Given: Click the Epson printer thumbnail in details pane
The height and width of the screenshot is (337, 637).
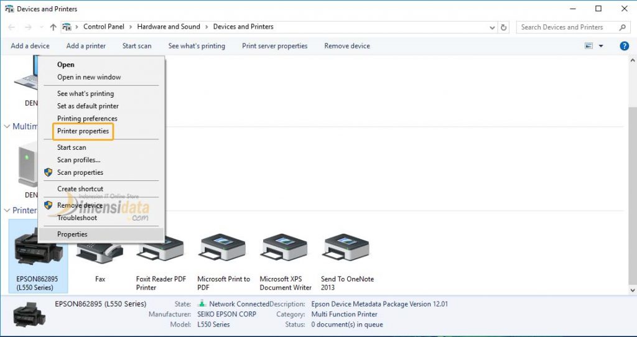Looking at the screenshot, I should 29,315.
